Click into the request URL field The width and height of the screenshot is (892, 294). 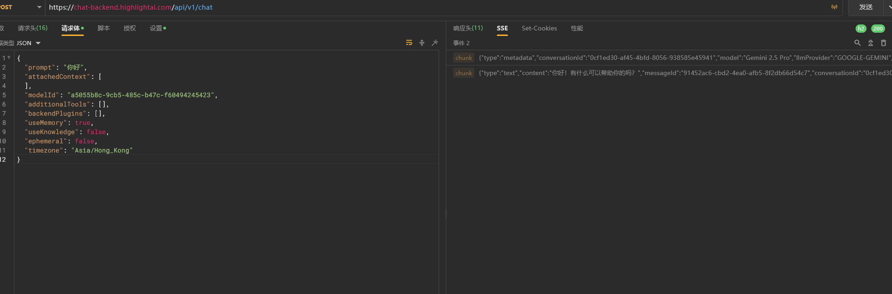click(x=416, y=7)
